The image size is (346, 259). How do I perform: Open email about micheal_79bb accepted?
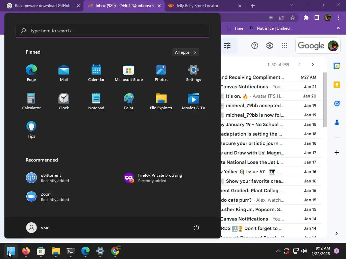point(271,106)
